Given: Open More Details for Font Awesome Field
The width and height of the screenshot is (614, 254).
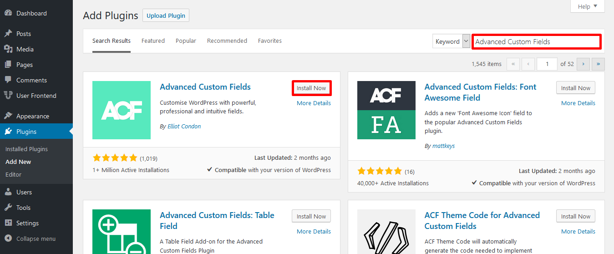Looking at the screenshot, I should [578, 103].
